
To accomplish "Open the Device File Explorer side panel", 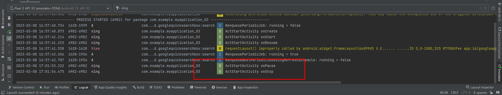I will pyautogui.click(x=499, y=43).
